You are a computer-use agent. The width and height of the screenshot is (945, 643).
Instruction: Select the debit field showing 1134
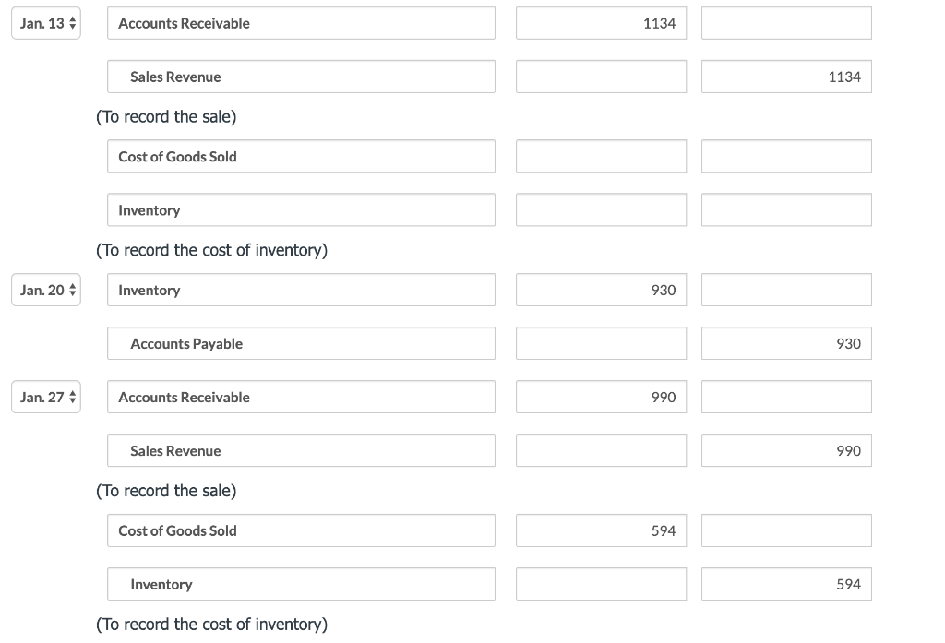pyautogui.click(x=601, y=23)
